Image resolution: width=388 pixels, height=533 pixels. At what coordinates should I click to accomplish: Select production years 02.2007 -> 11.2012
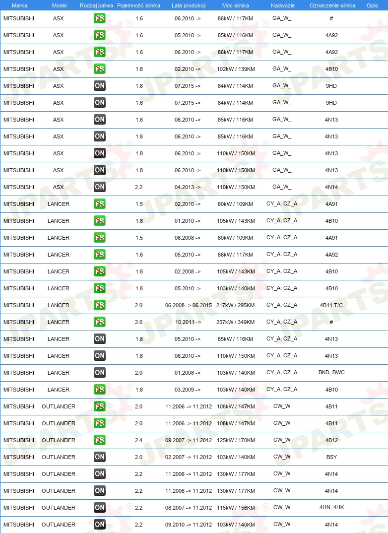[189, 457]
